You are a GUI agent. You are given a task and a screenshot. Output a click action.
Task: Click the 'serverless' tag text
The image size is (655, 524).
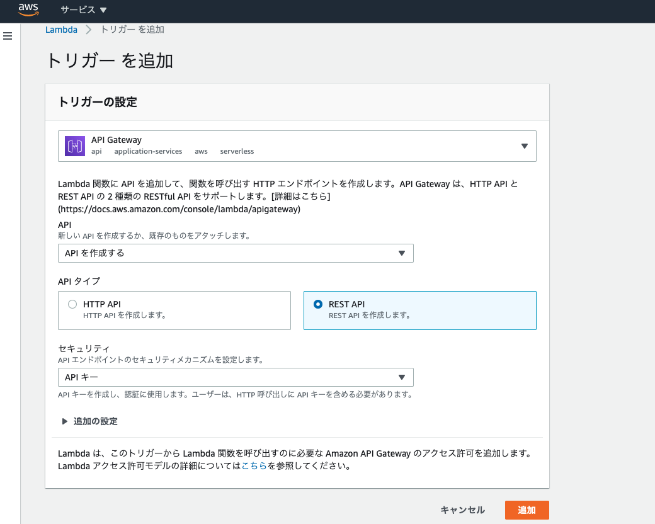237,151
